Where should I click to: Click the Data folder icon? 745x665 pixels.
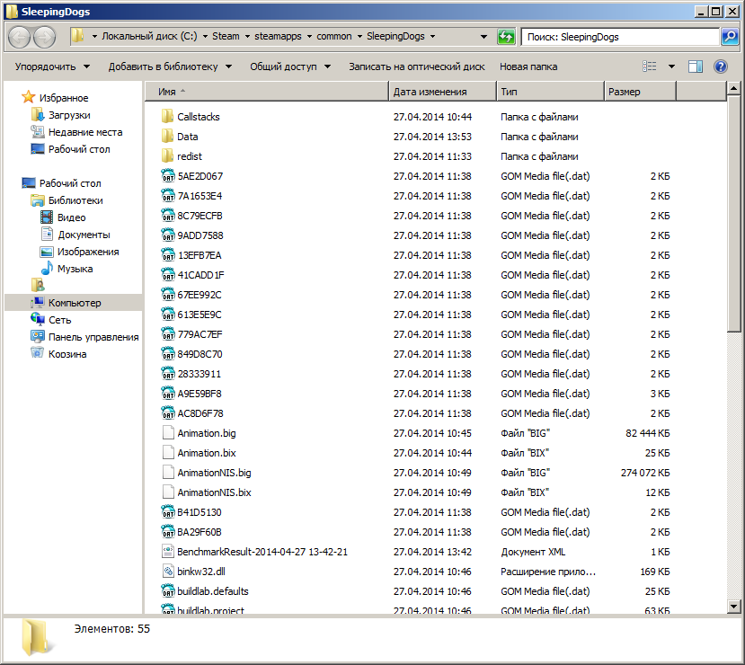[x=167, y=137]
